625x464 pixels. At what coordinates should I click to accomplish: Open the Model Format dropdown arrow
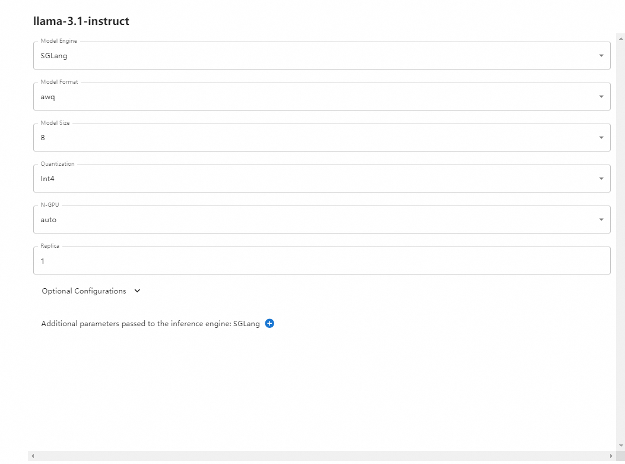pos(601,97)
